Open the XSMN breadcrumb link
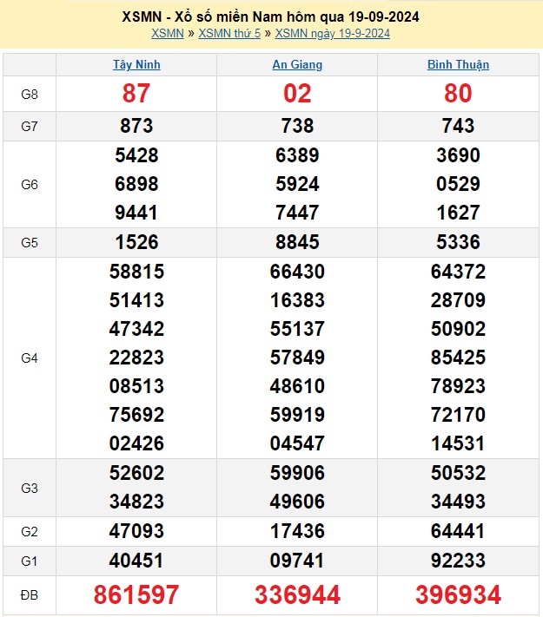This screenshot has height=617, width=543. (168, 34)
